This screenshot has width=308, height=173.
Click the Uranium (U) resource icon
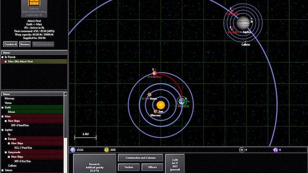tap(106, 150)
